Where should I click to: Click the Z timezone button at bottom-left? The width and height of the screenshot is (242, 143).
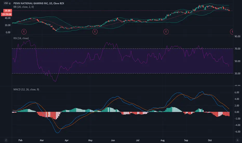coord(6,140)
